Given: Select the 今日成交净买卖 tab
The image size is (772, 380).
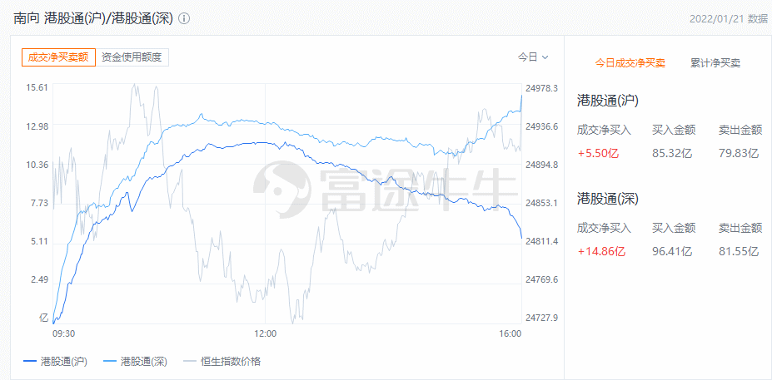Looking at the screenshot, I should pos(630,63).
